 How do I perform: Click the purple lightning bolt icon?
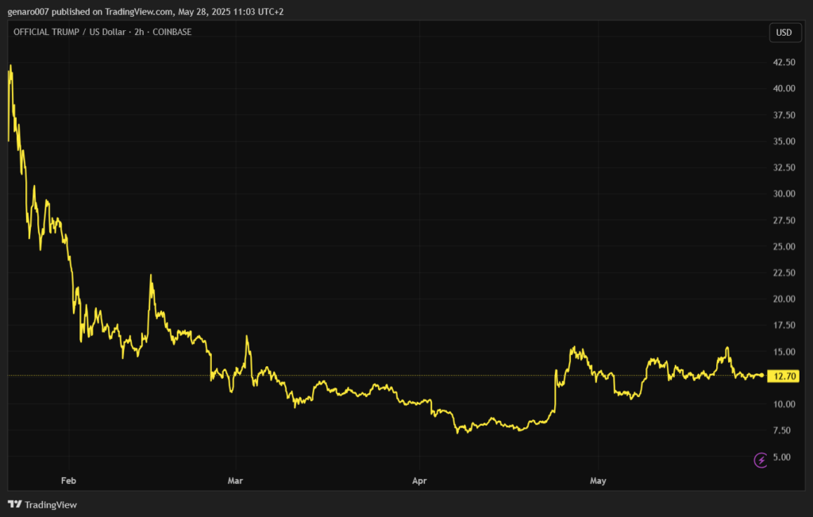pos(761,459)
